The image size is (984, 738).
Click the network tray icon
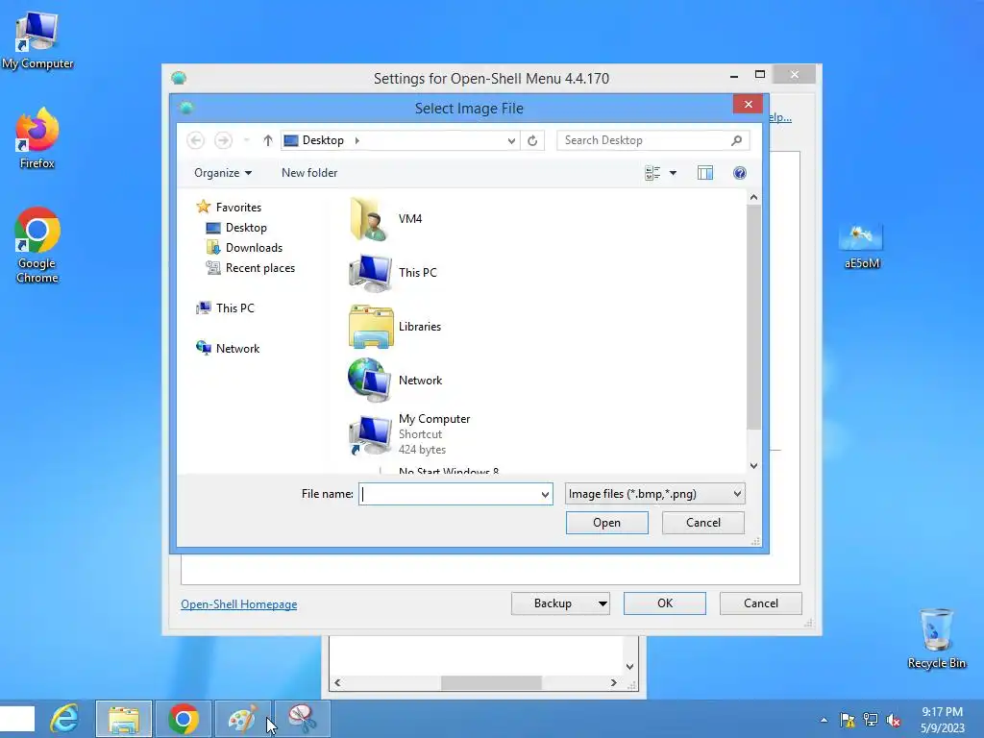click(871, 720)
